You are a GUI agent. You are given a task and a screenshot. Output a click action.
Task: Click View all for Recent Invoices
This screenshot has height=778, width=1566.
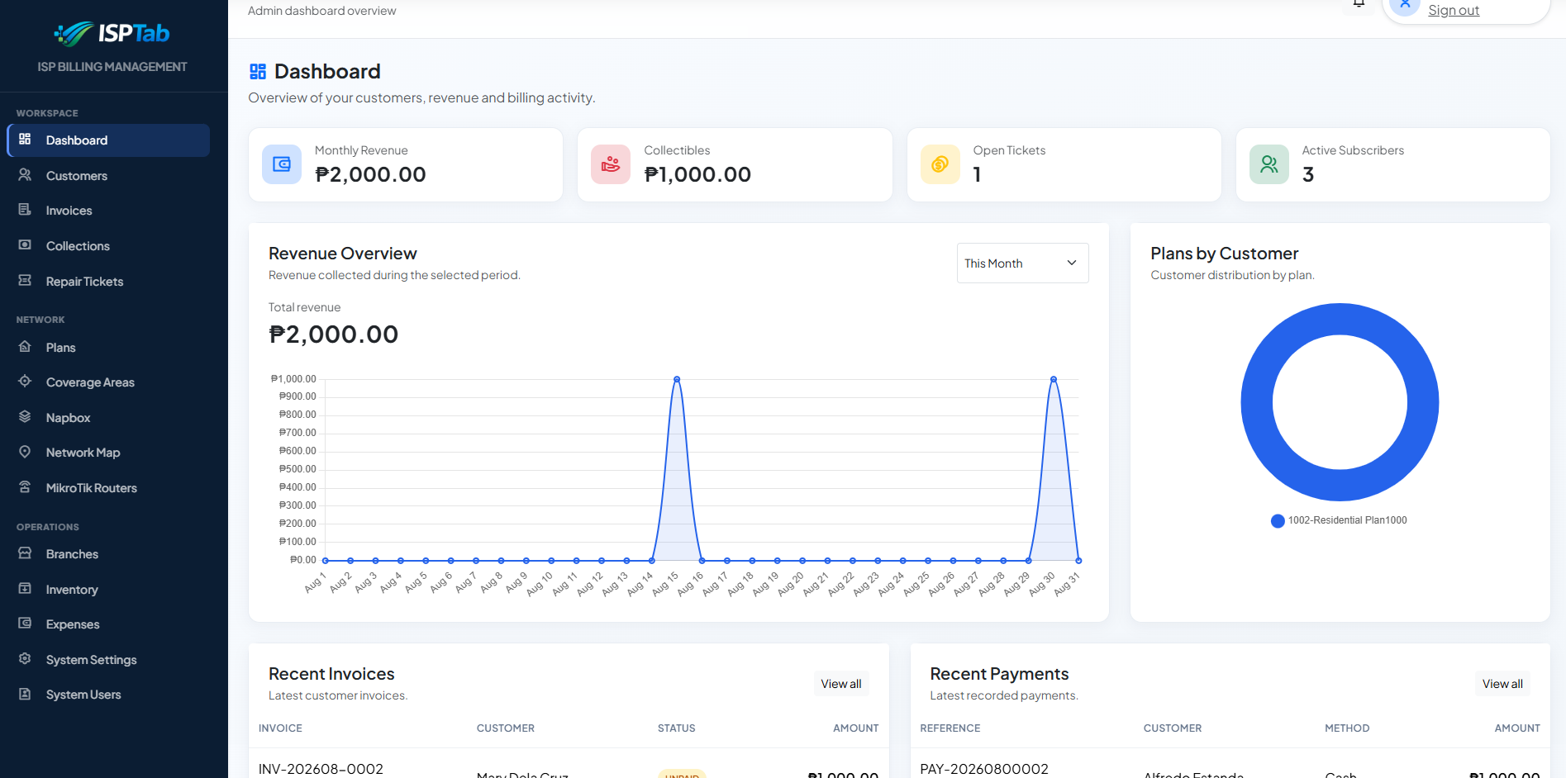point(841,684)
